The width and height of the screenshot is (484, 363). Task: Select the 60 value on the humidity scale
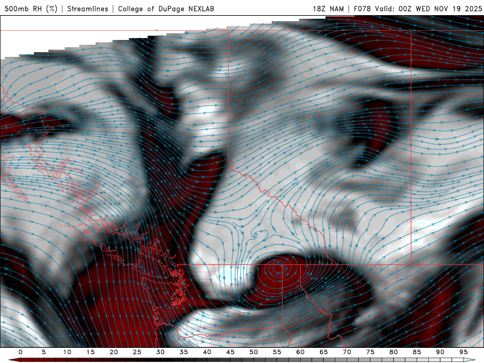tap(300, 352)
